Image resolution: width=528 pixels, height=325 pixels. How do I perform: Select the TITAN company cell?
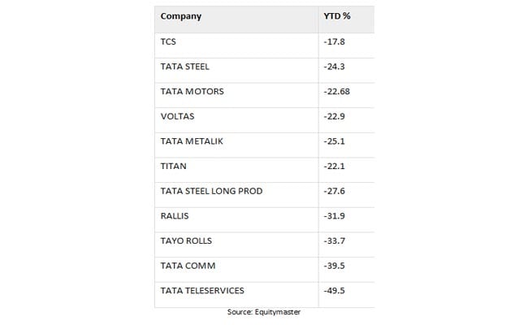tap(173, 166)
